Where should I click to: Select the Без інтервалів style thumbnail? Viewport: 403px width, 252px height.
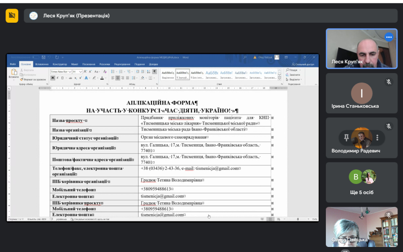[x=197, y=74]
